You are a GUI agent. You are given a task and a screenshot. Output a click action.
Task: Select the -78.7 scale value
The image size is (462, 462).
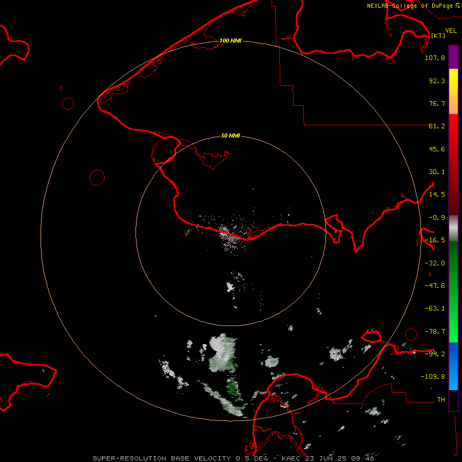435,332
